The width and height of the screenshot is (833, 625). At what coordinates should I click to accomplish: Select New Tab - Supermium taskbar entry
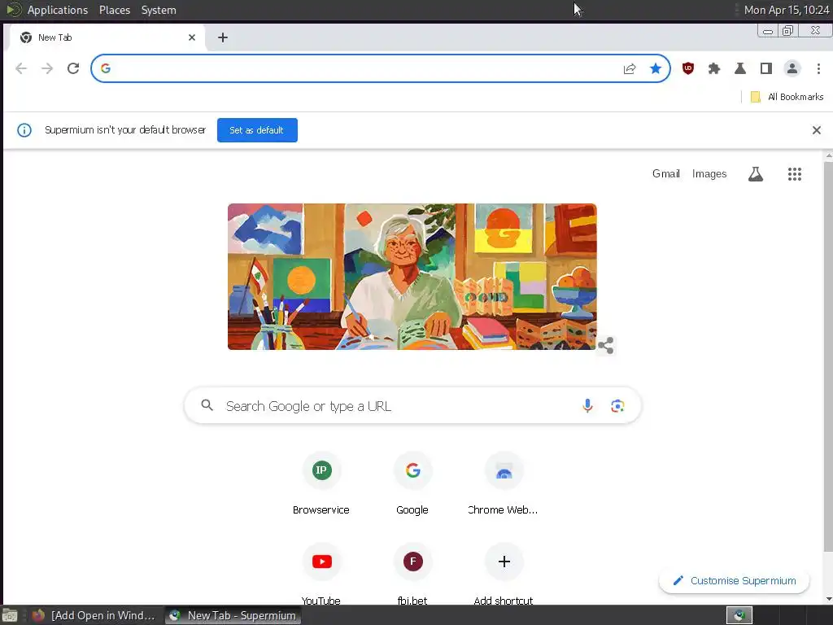coord(233,615)
